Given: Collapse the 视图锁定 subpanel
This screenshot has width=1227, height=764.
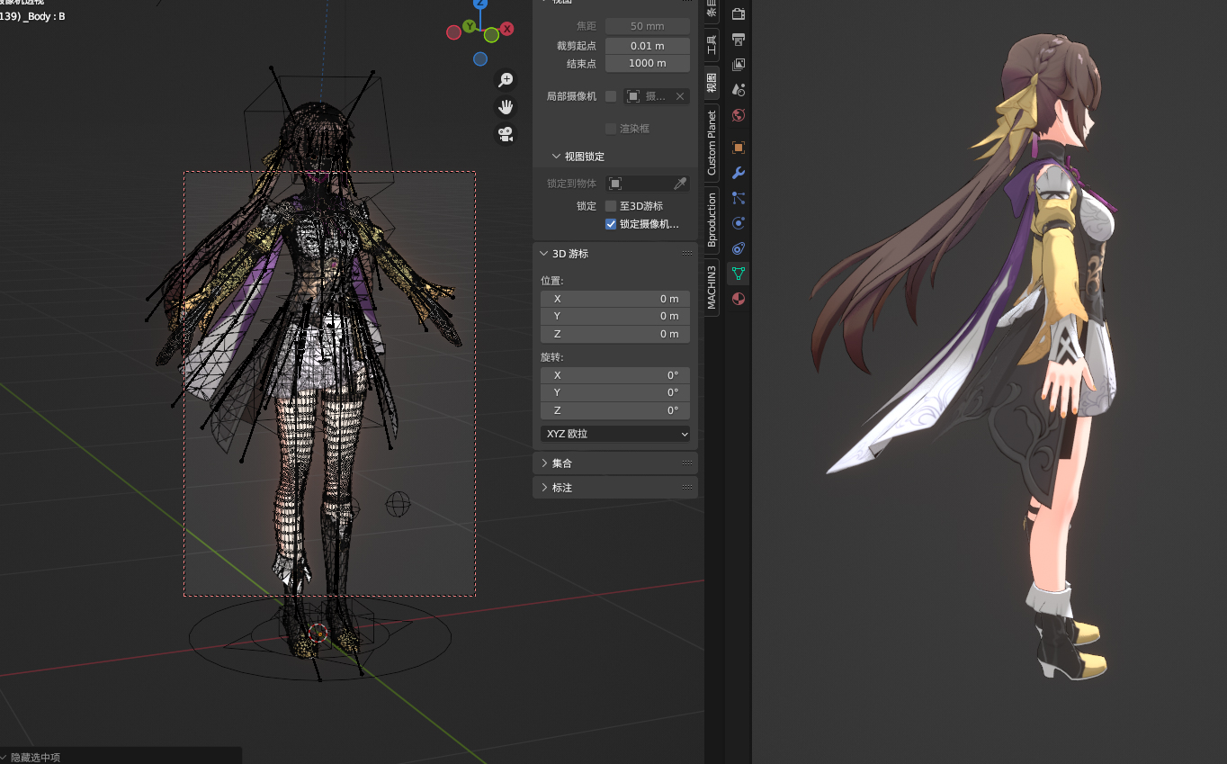Looking at the screenshot, I should [556, 157].
